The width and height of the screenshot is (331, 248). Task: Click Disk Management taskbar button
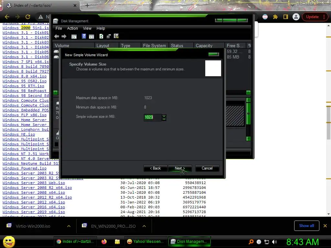(189, 242)
